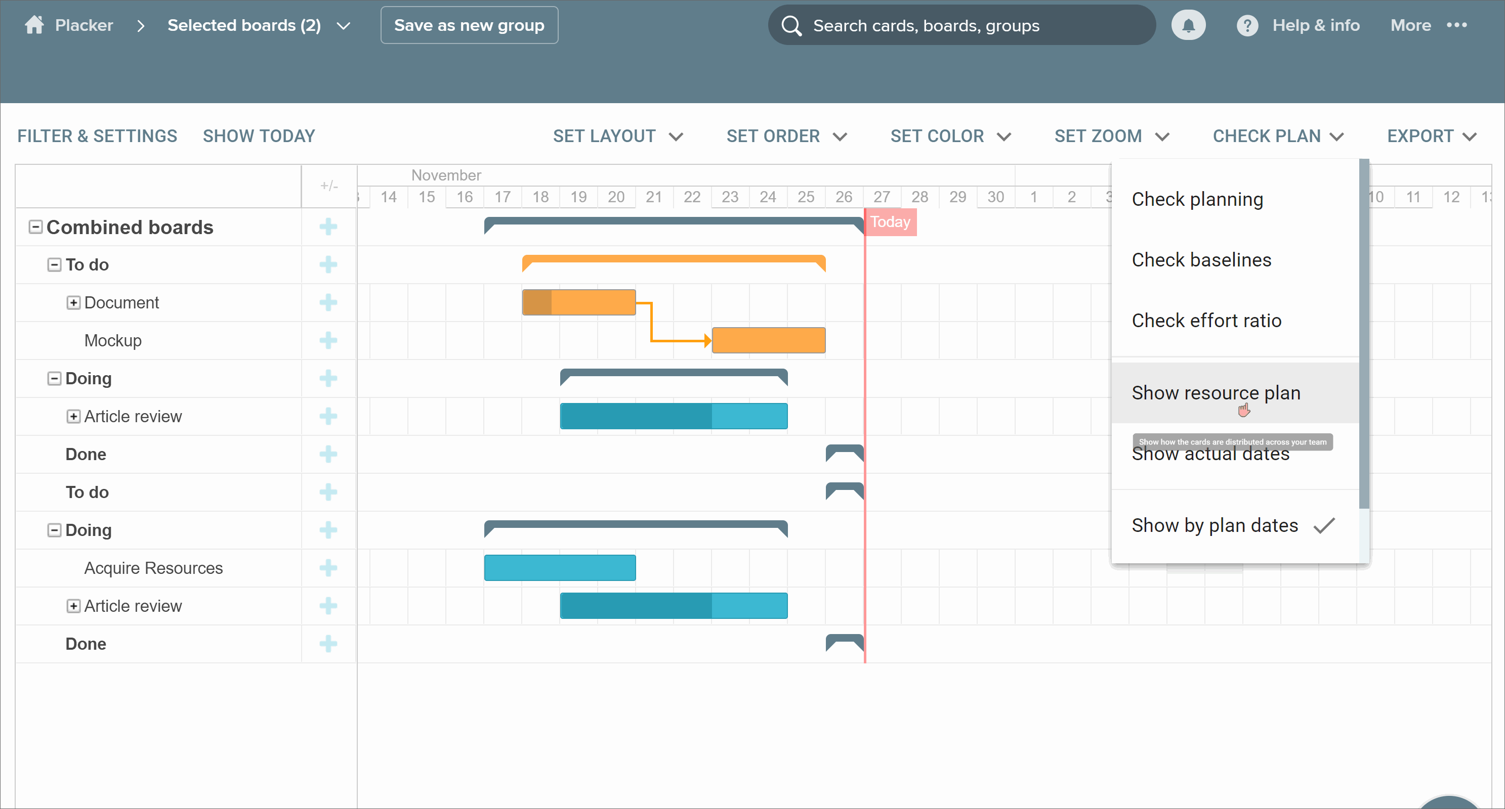Click the Placker home icon
This screenshot has height=809, width=1505.
coord(34,25)
